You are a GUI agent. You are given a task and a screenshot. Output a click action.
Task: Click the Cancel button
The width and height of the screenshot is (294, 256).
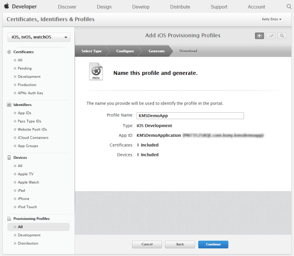pos(147,244)
